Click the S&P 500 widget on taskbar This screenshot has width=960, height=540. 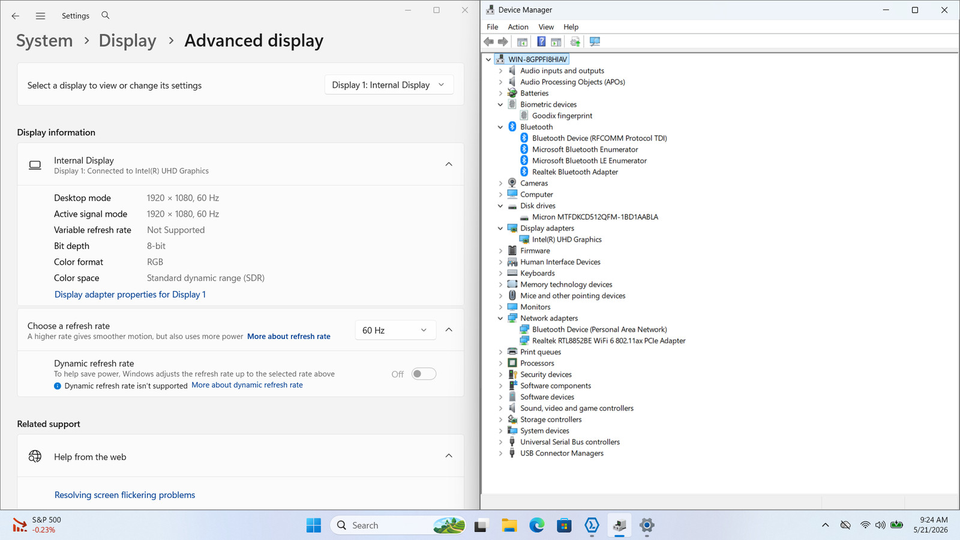tap(37, 525)
